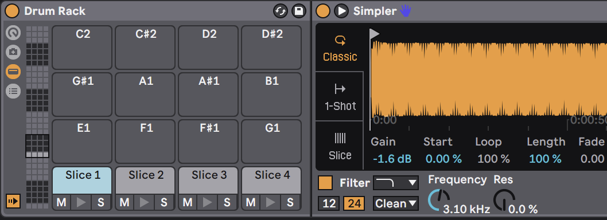Select the Slice 3 pad
This screenshot has width=607, height=220.
click(x=208, y=180)
